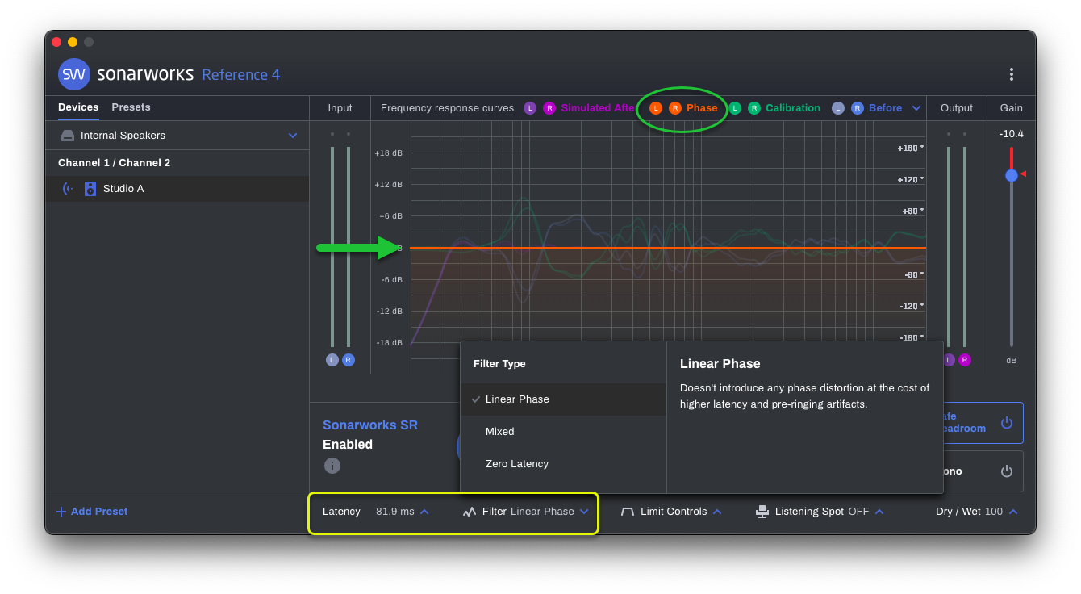Open the three-dot options menu
Image resolution: width=1081 pixels, height=594 pixels.
coord(1011,74)
